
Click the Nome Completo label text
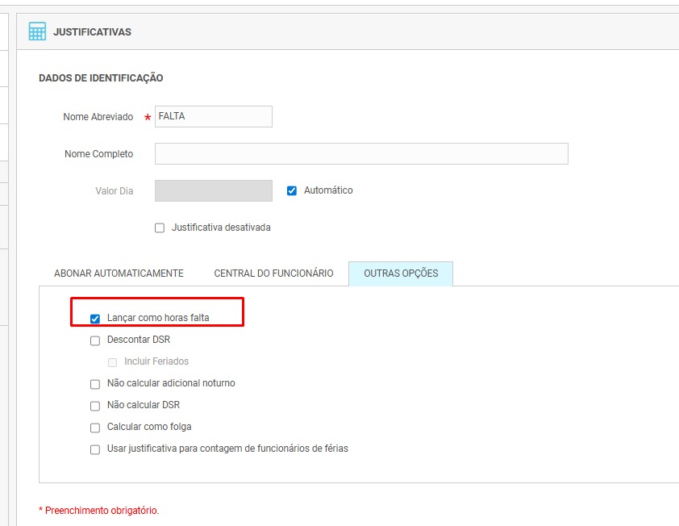point(98,154)
